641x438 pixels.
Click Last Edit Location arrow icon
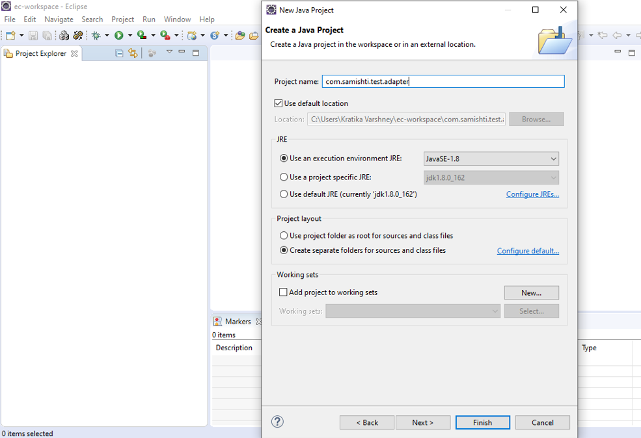602,36
